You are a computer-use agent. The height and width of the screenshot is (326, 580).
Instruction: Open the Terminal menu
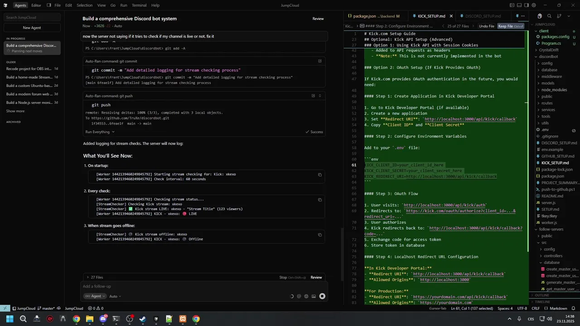pos(139,5)
